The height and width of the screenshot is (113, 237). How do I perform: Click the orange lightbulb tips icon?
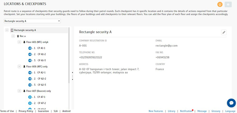(220, 4)
